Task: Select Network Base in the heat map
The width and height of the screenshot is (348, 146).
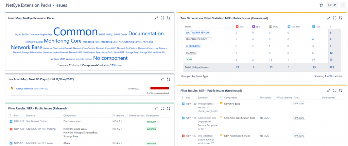Action: click(x=27, y=47)
